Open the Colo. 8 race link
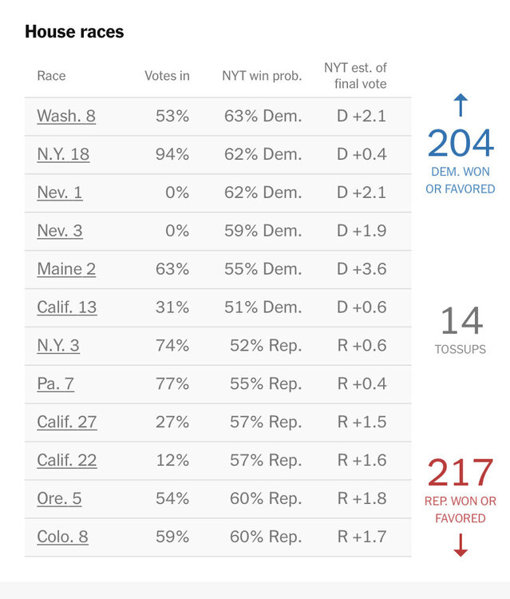Image resolution: width=510 pixels, height=599 pixels. 62,538
